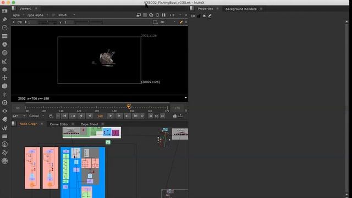This screenshot has width=352, height=198.
Task: Open the Time nodes menu
Action: point(5,28)
